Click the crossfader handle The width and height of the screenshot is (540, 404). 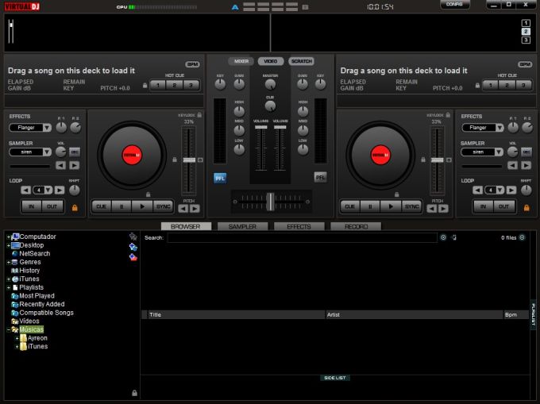click(271, 202)
